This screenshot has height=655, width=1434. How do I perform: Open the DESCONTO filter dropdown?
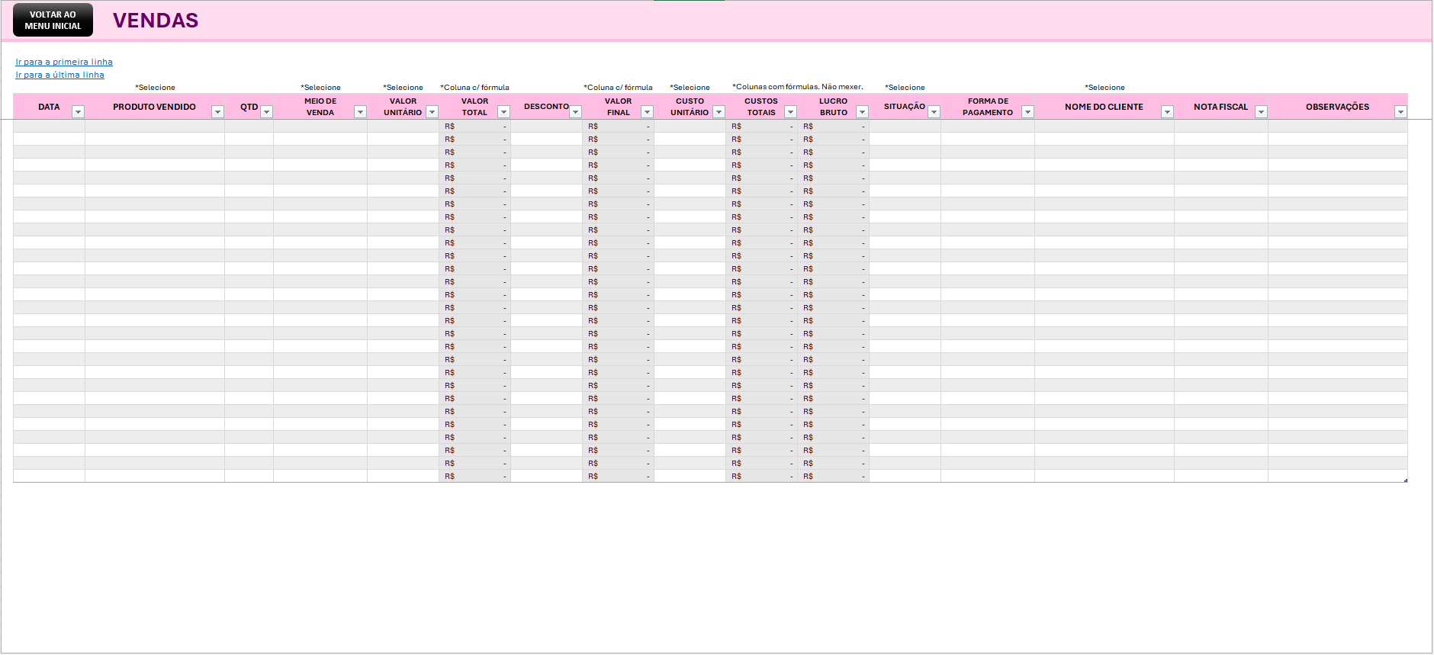(575, 112)
